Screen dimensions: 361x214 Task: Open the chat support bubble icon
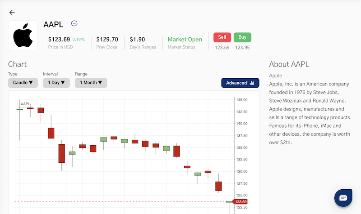[x=343, y=198]
